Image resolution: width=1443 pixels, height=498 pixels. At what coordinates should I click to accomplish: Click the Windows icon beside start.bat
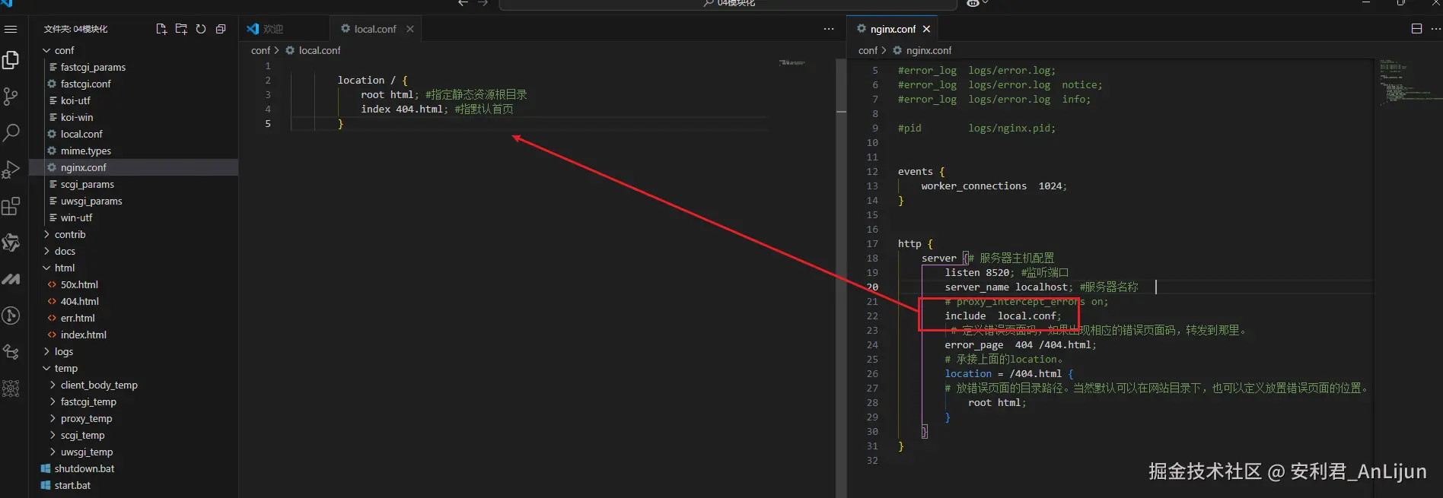[x=46, y=485]
